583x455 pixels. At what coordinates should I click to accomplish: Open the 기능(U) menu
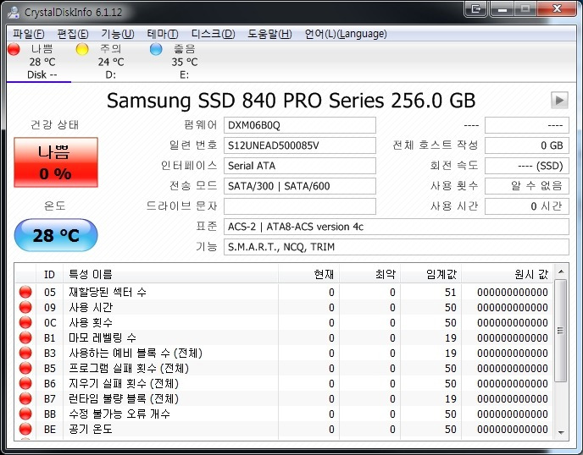pyautogui.click(x=118, y=34)
